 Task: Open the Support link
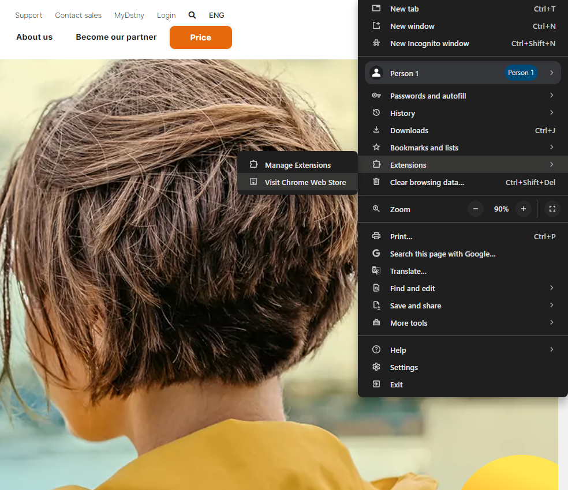(29, 15)
